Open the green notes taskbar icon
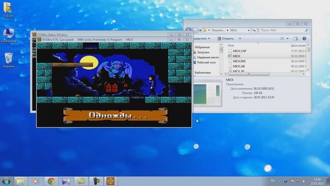The image size is (330, 186). tap(81, 181)
